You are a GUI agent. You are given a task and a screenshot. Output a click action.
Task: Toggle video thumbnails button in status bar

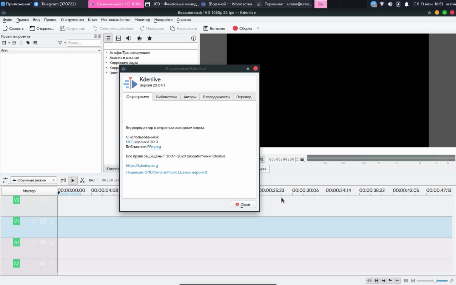pyautogui.click(x=376, y=281)
